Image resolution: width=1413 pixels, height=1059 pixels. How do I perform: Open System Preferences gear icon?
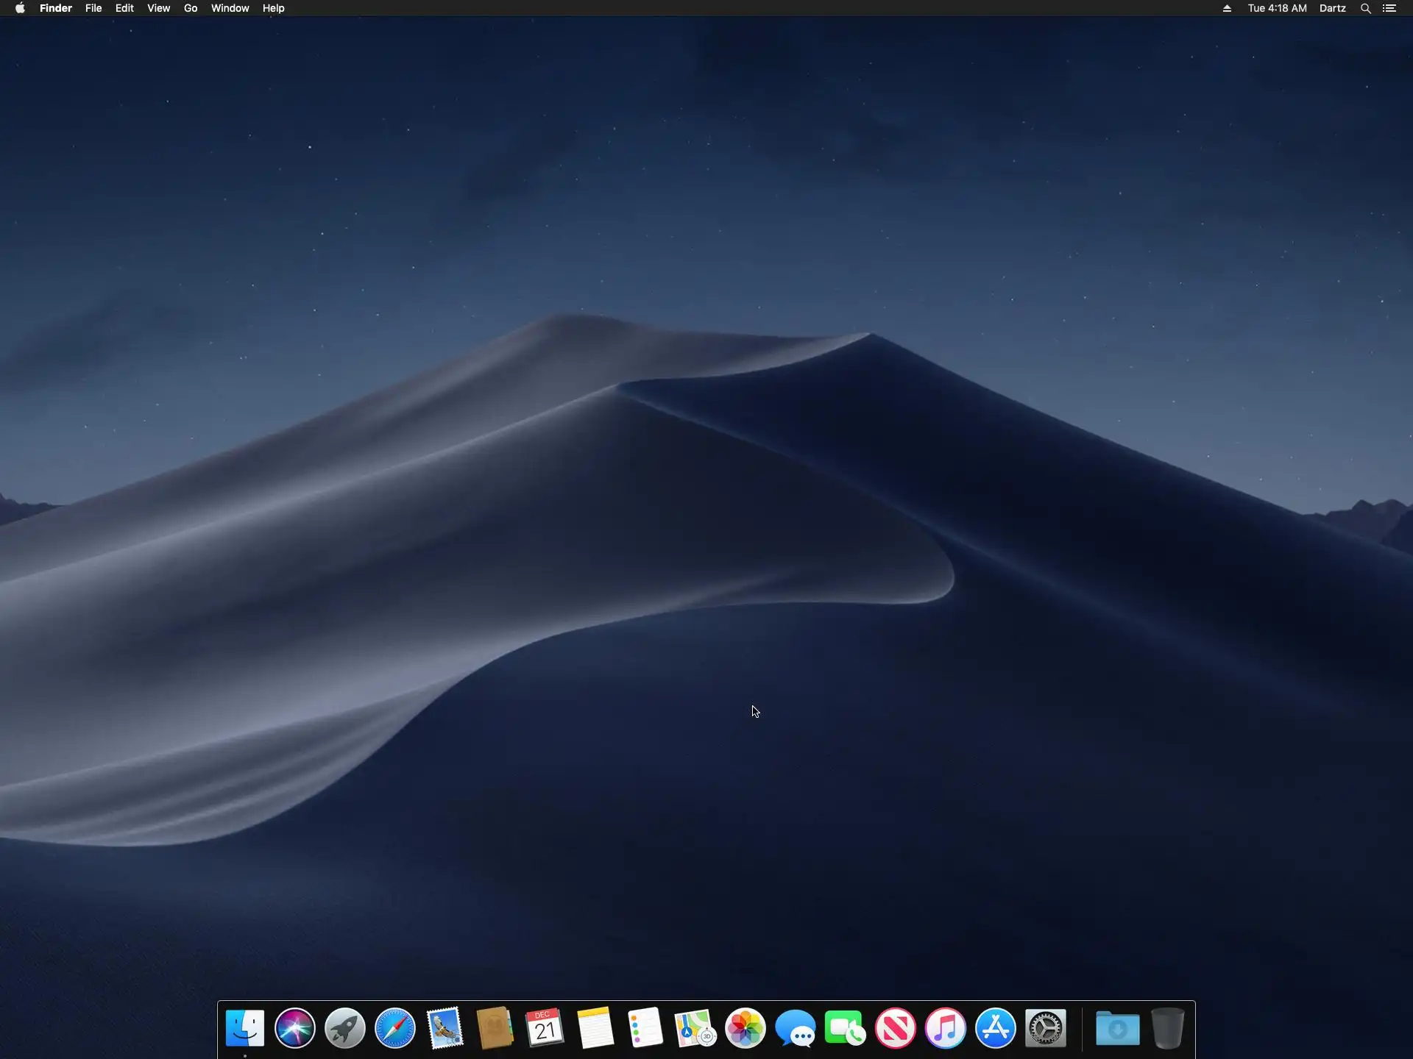tap(1045, 1027)
